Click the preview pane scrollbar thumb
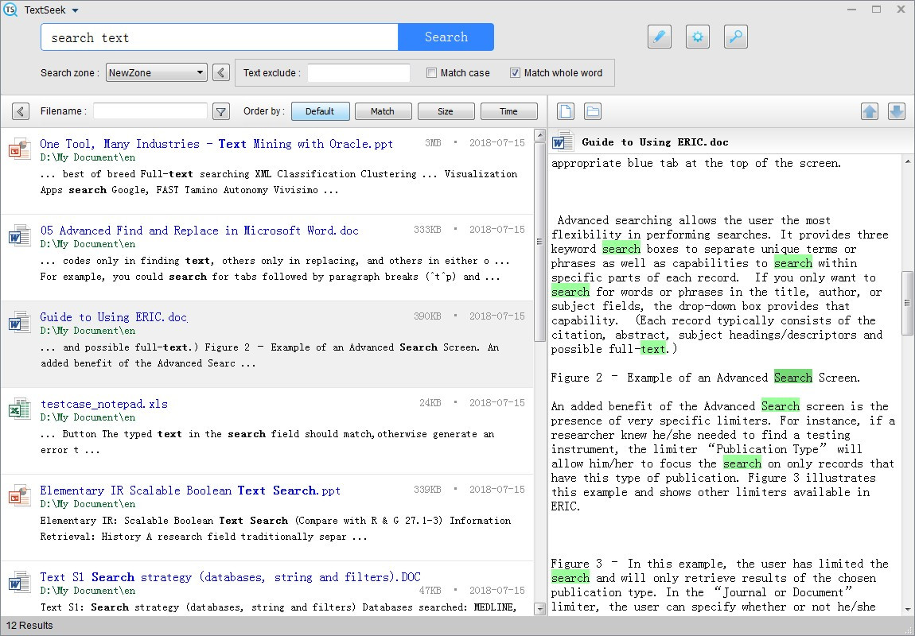915x636 pixels. (907, 303)
